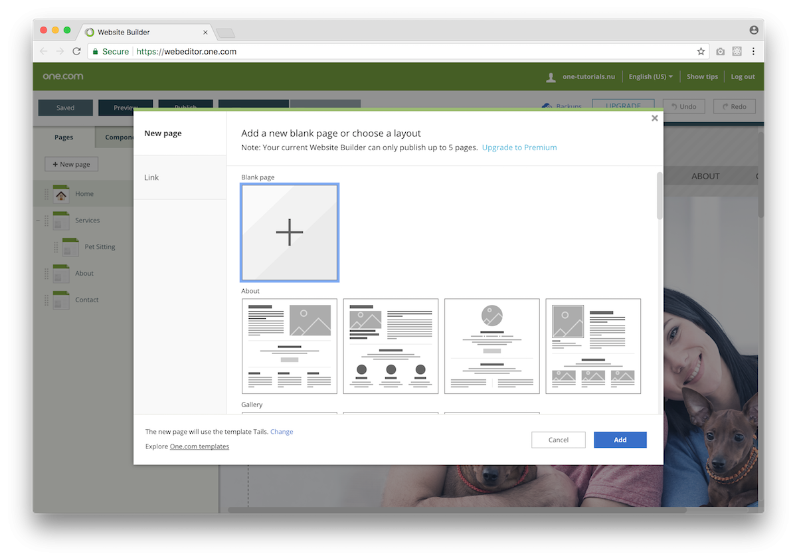The height and width of the screenshot is (560, 797).
Task: Click the About page icon
Action: [61, 274]
